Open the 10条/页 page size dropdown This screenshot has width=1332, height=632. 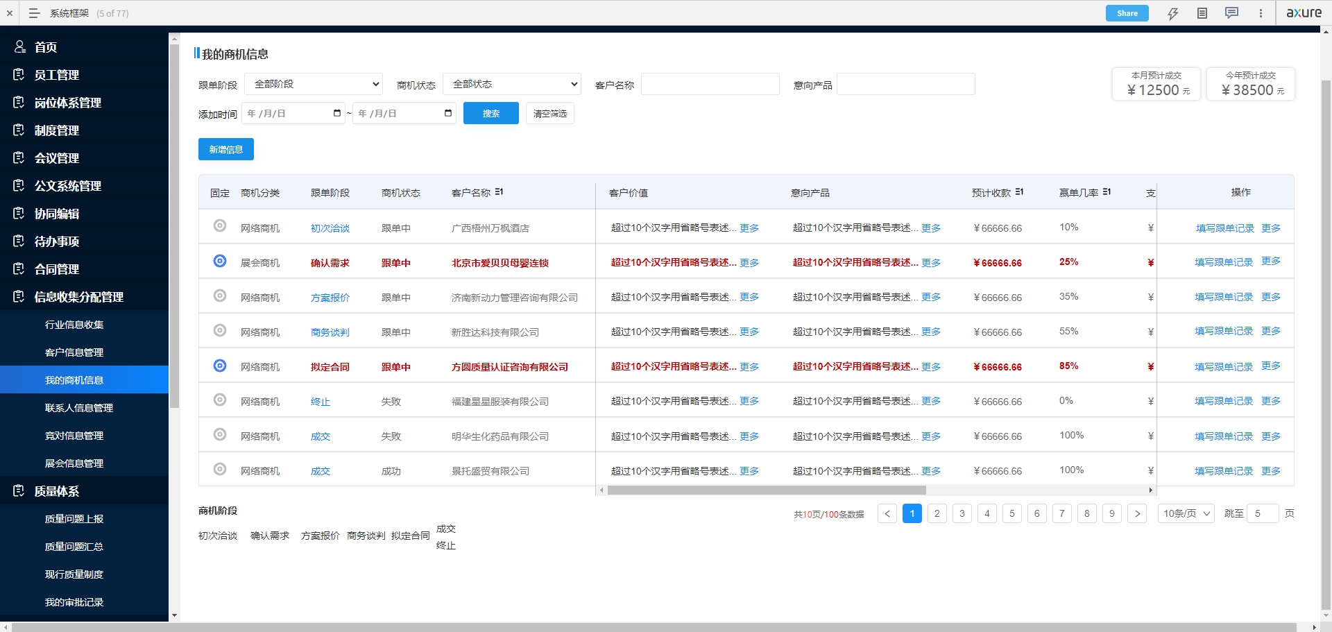point(1186,513)
